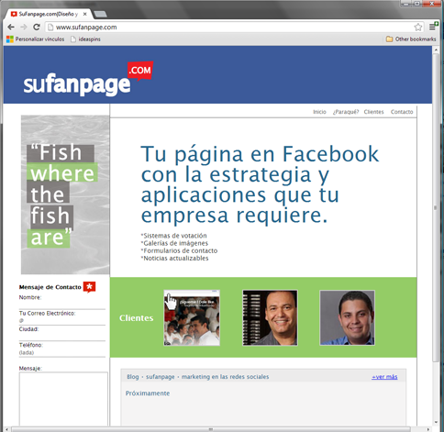Open a new tab button
Viewport: 444px width, 432px height.
(x=100, y=14)
